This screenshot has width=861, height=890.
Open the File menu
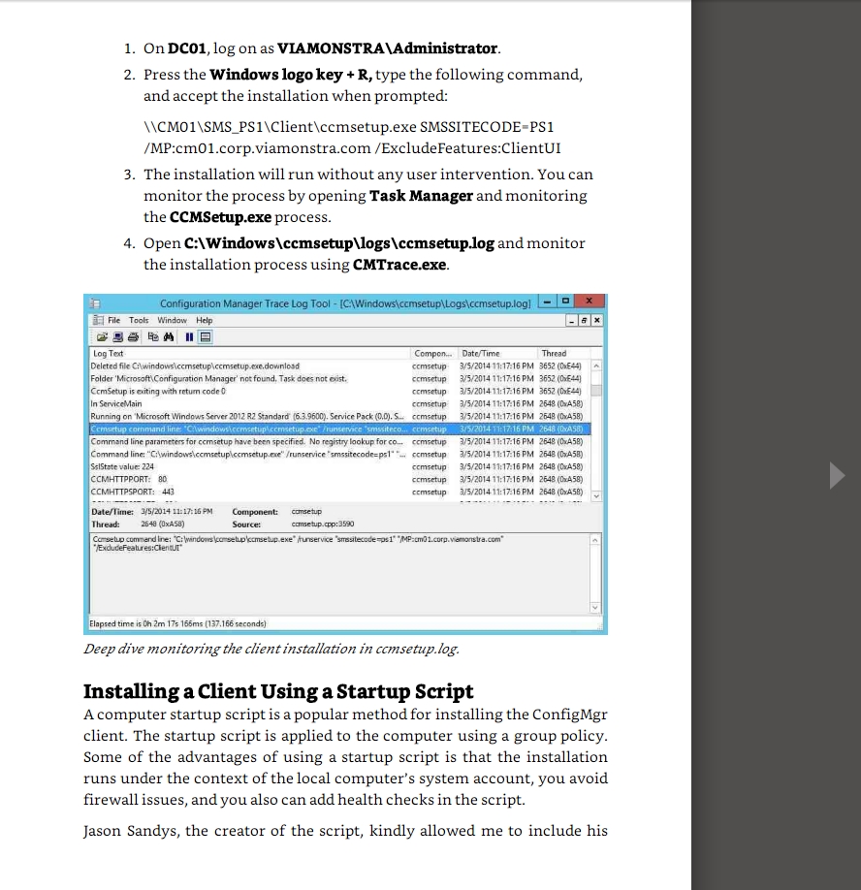click(114, 320)
